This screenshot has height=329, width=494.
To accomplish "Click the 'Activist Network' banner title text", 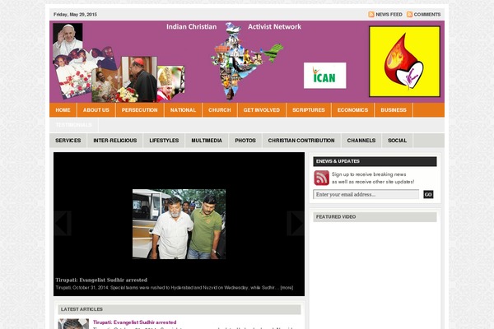I will click(274, 27).
